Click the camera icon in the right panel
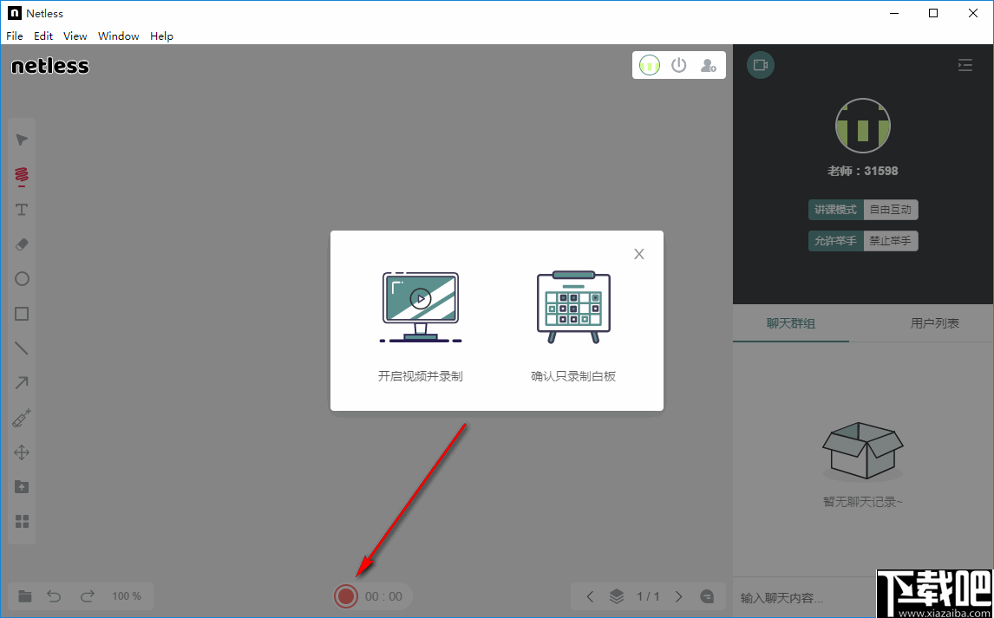994x618 pixels. click(x=760, y=64)
